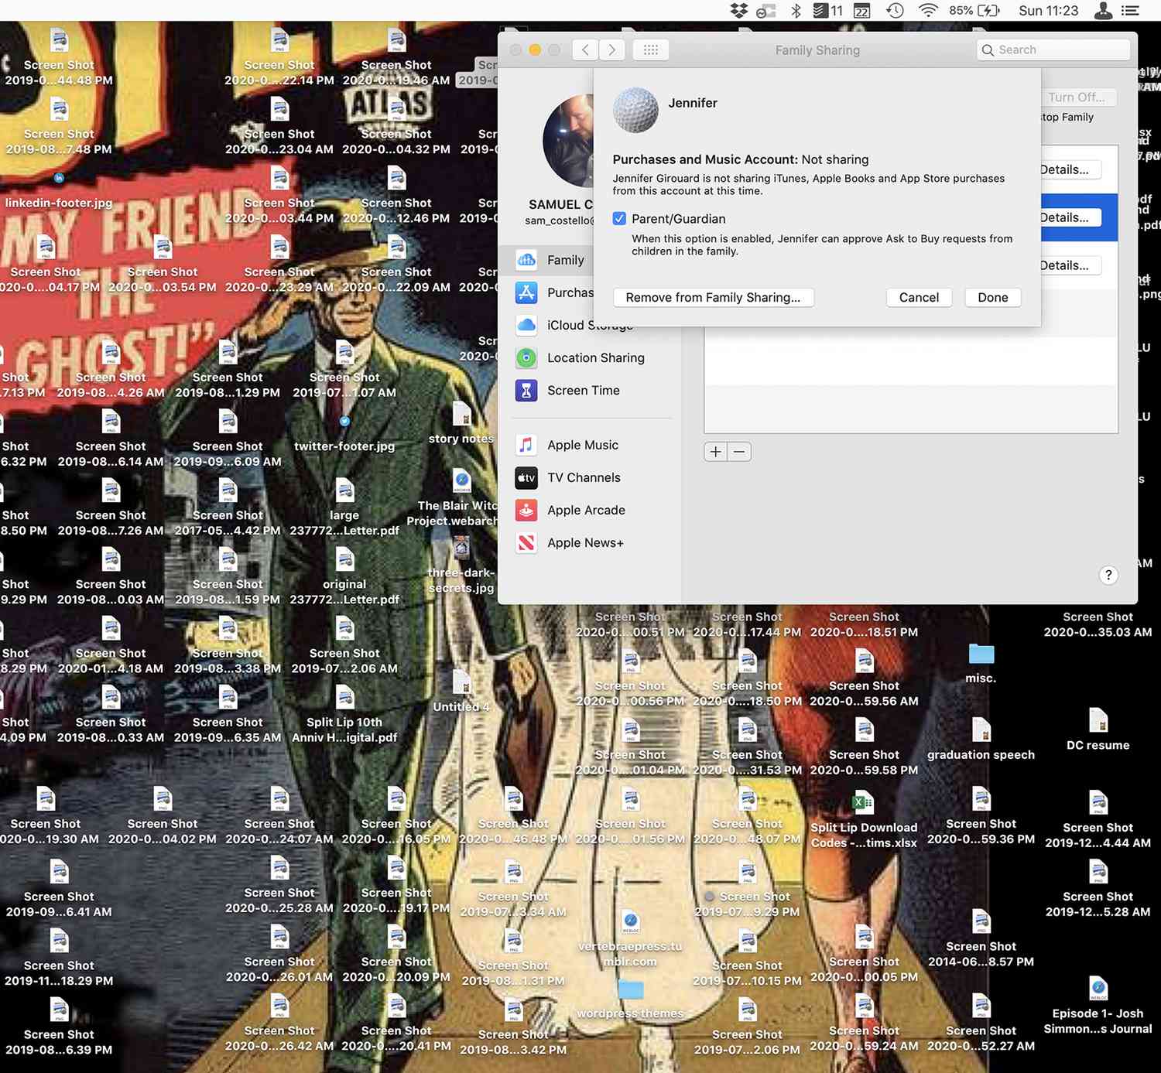This screenshot has height=1073, width=1161.
Task: Show all preferences grid button
Action: [650, 50]
